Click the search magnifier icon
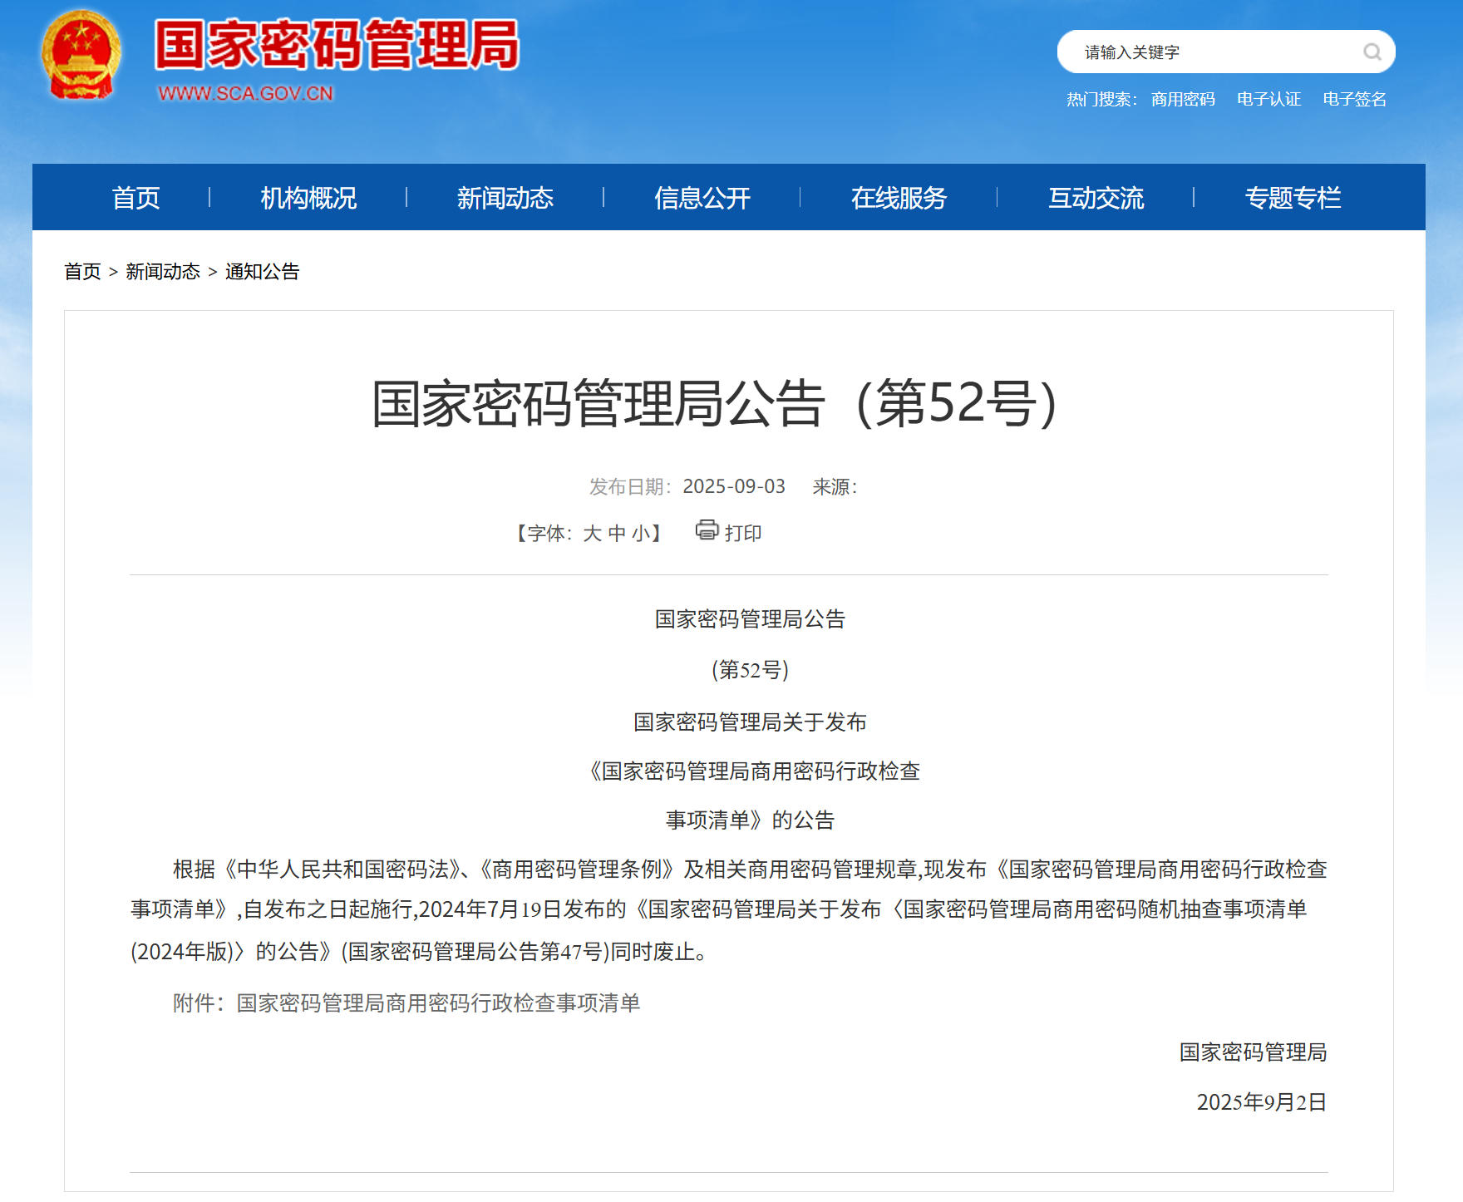Image resolution: width=1463 pixels, height=1202 pixels. (1372, 52)
